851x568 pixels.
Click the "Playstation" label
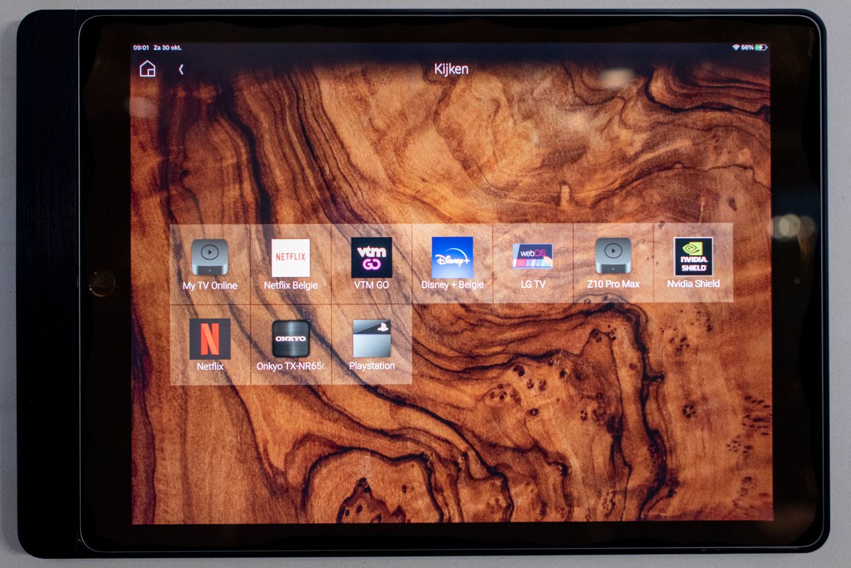coord(372,366)
